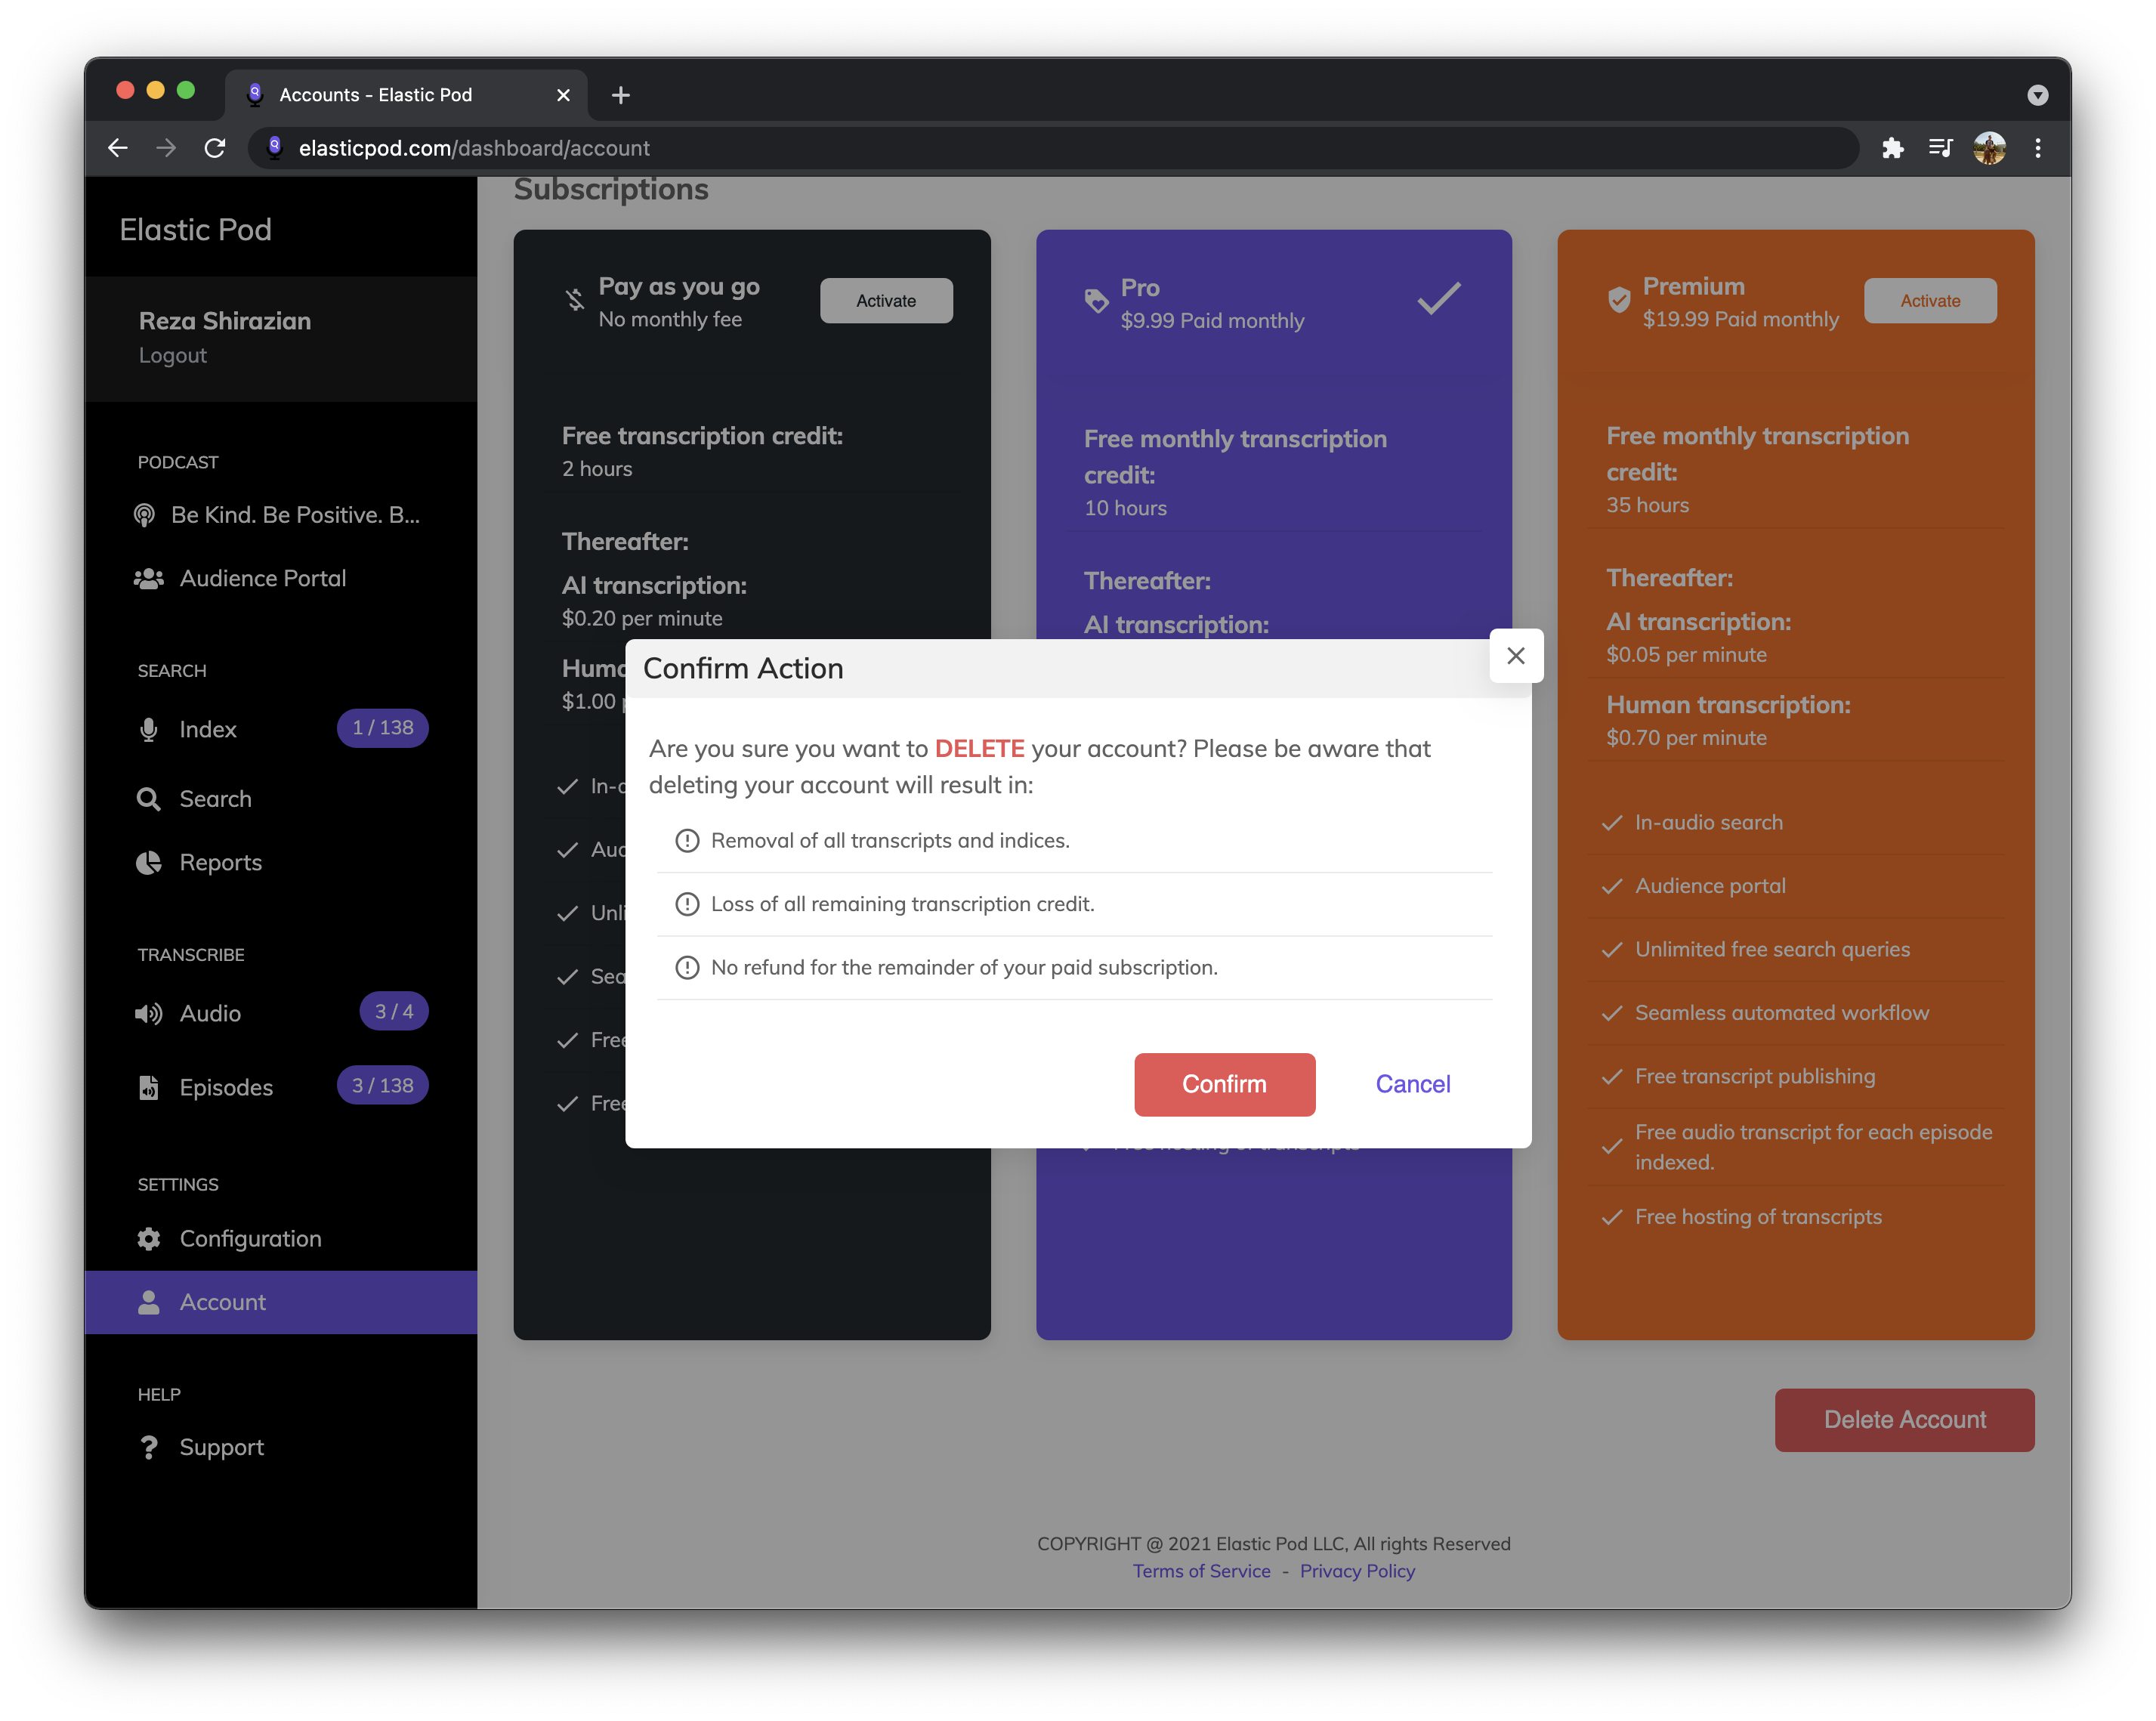Viewport: 2156px width, 1721px height.
Task: Open the Configuration settings page
Action: (x=250, y=1238)
